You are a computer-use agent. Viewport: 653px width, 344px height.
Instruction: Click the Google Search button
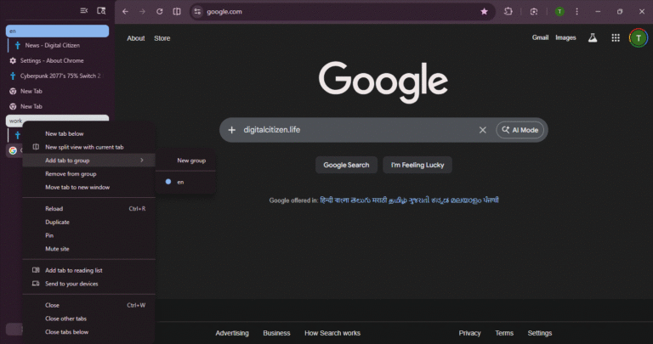coord(347,165)
